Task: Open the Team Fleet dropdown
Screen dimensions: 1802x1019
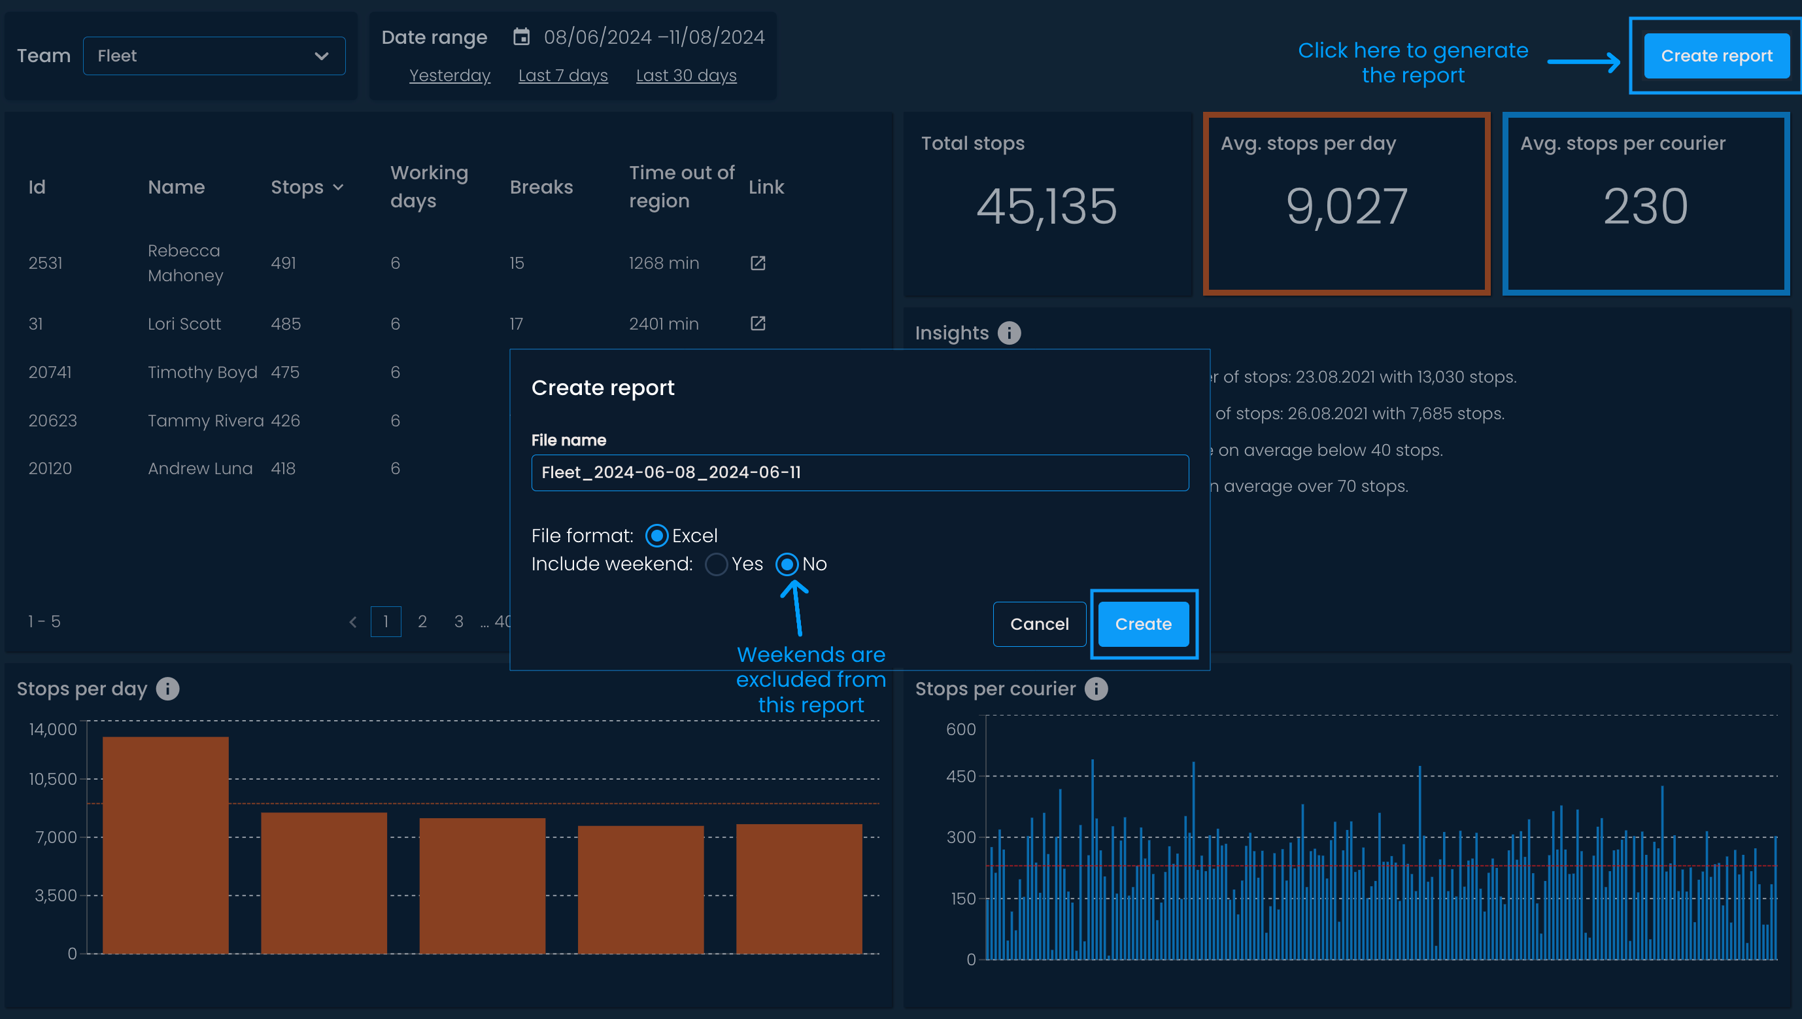Action: click(x=214, y=56)
